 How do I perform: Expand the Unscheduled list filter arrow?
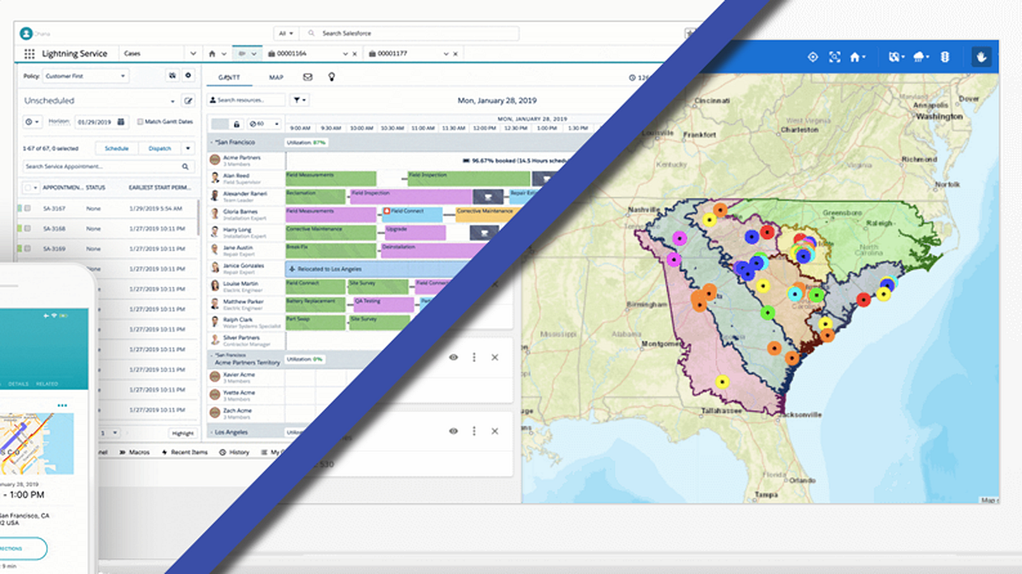pos(173,100)
